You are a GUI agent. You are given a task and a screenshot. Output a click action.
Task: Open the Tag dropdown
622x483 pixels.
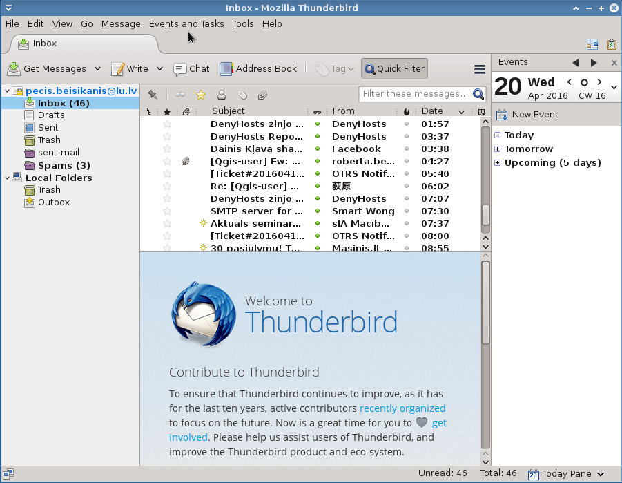coord(334,68)
